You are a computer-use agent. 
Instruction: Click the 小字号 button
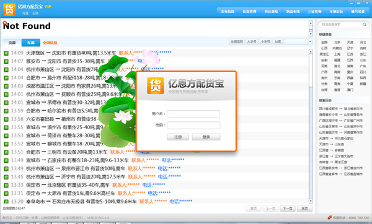click(x=265, y=41)
